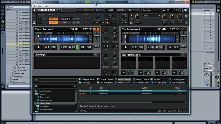Click the metronome icon left of master clock
Screen dimensions: 221x124
[x=34, y=22]
